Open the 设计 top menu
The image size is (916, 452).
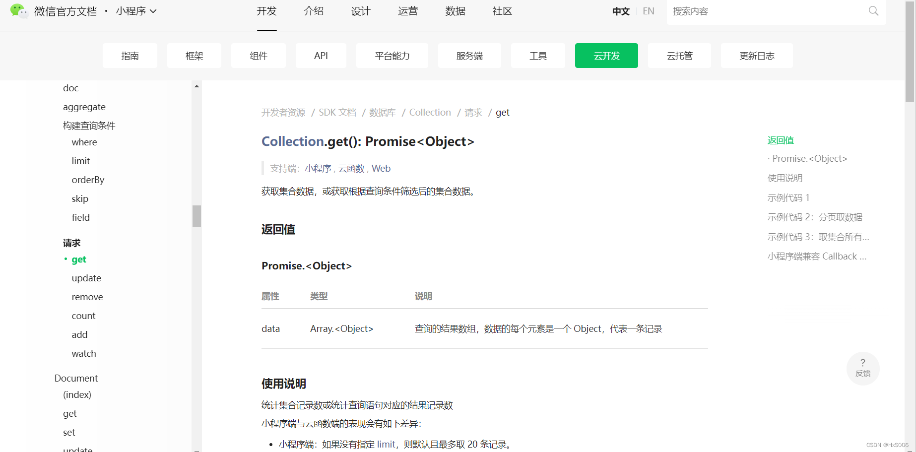click(x=361, y=11)
